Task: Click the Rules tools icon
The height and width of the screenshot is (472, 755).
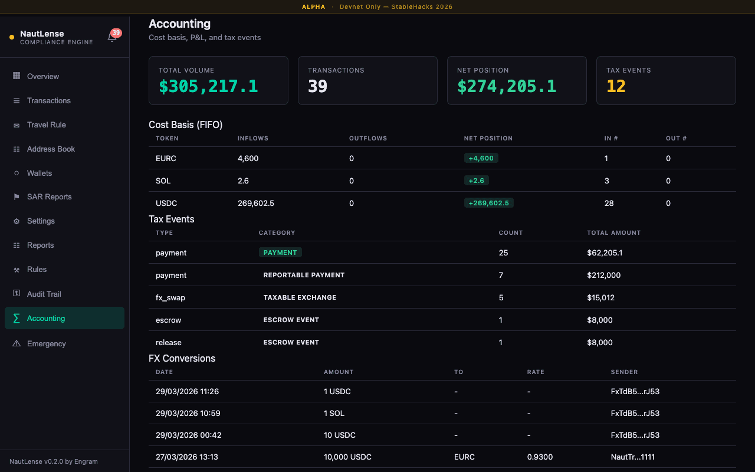Action: point(17,270)
